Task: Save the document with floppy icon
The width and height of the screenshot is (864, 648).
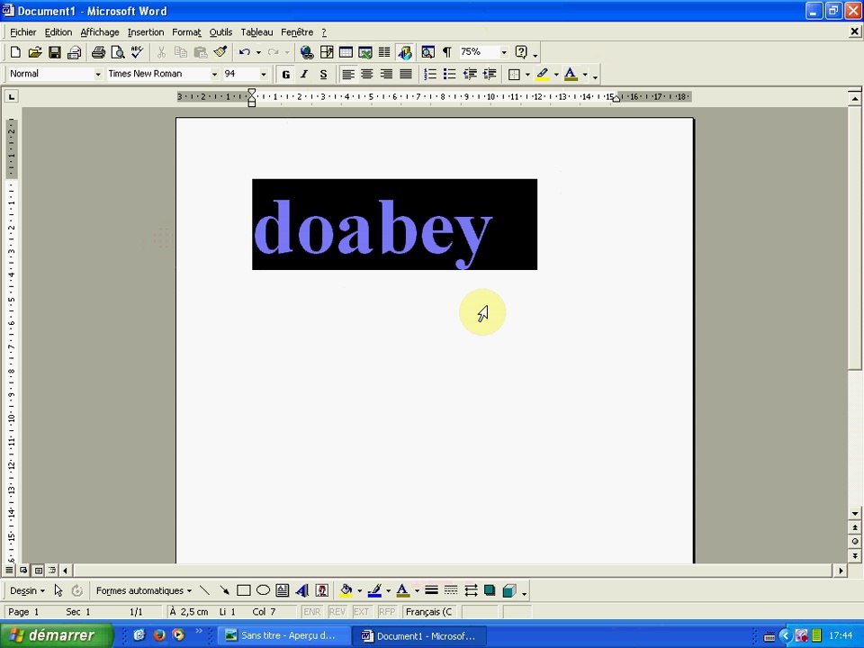Action: point(55,52)
